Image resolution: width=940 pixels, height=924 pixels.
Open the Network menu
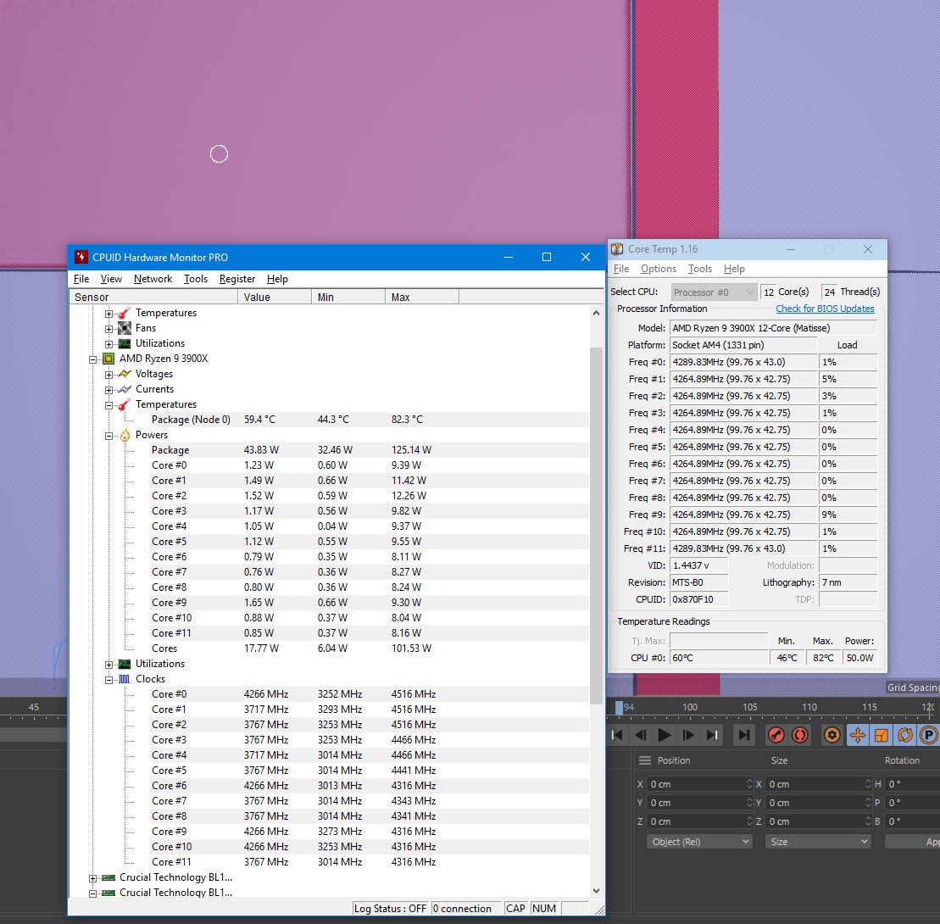[x=153, y=279]
